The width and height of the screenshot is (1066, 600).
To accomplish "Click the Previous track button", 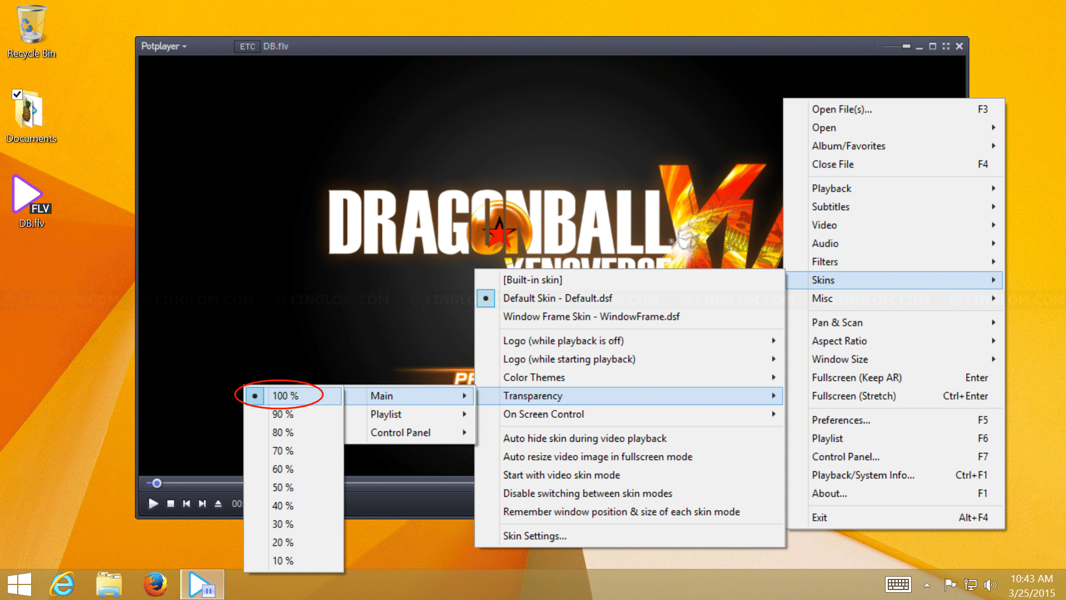I will 187,503.
